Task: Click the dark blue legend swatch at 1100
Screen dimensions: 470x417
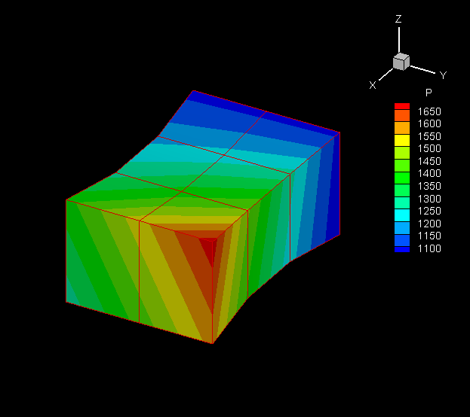Action: click(x=402, y=249)
